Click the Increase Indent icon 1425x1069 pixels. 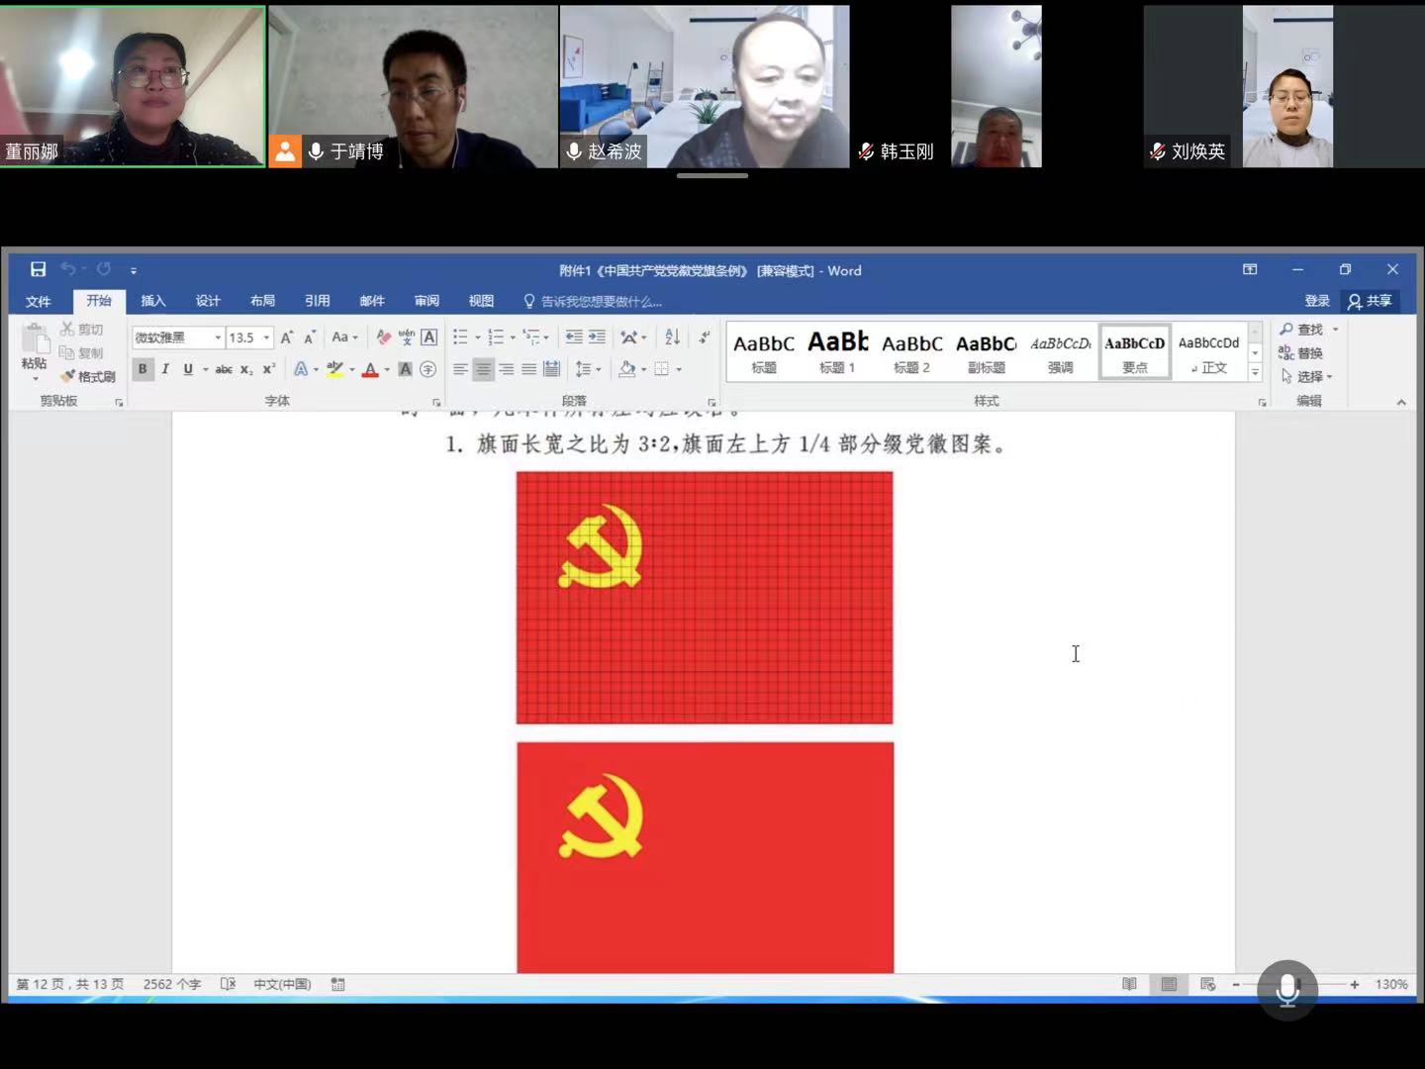point(597,338)
